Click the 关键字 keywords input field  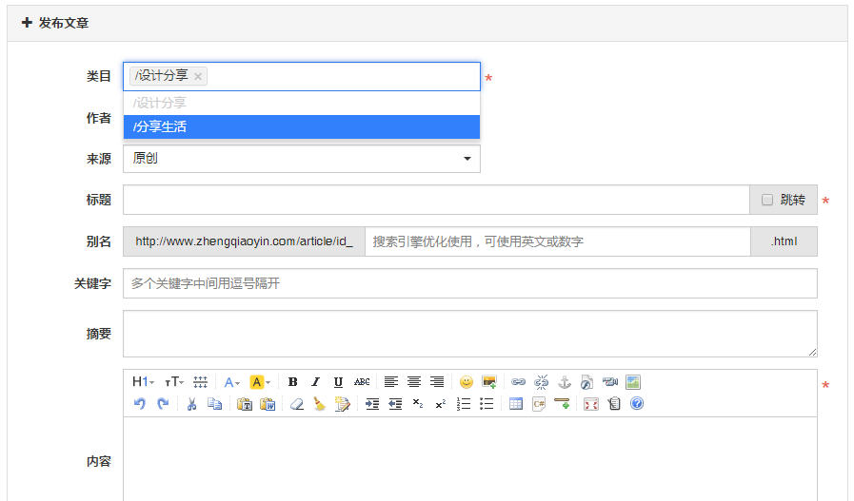[470, 283]
